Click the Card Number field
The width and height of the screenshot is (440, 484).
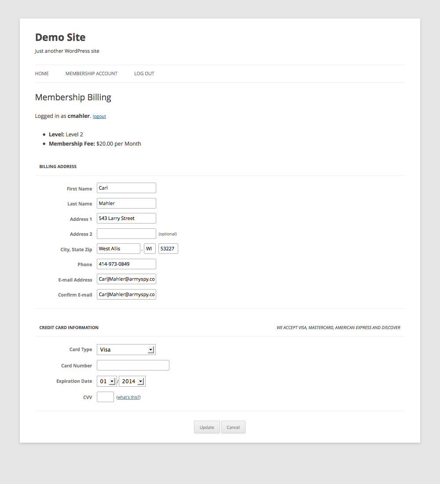coord(133,365)
